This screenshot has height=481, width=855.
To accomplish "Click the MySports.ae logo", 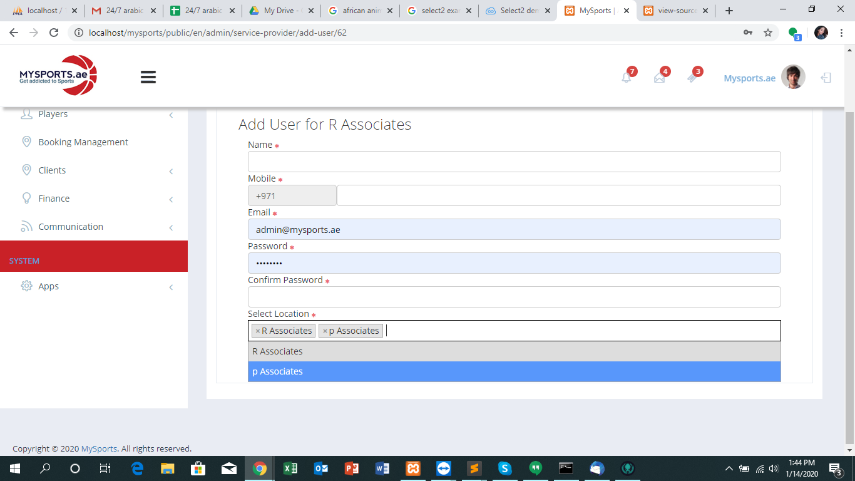I will coord(58,76).
